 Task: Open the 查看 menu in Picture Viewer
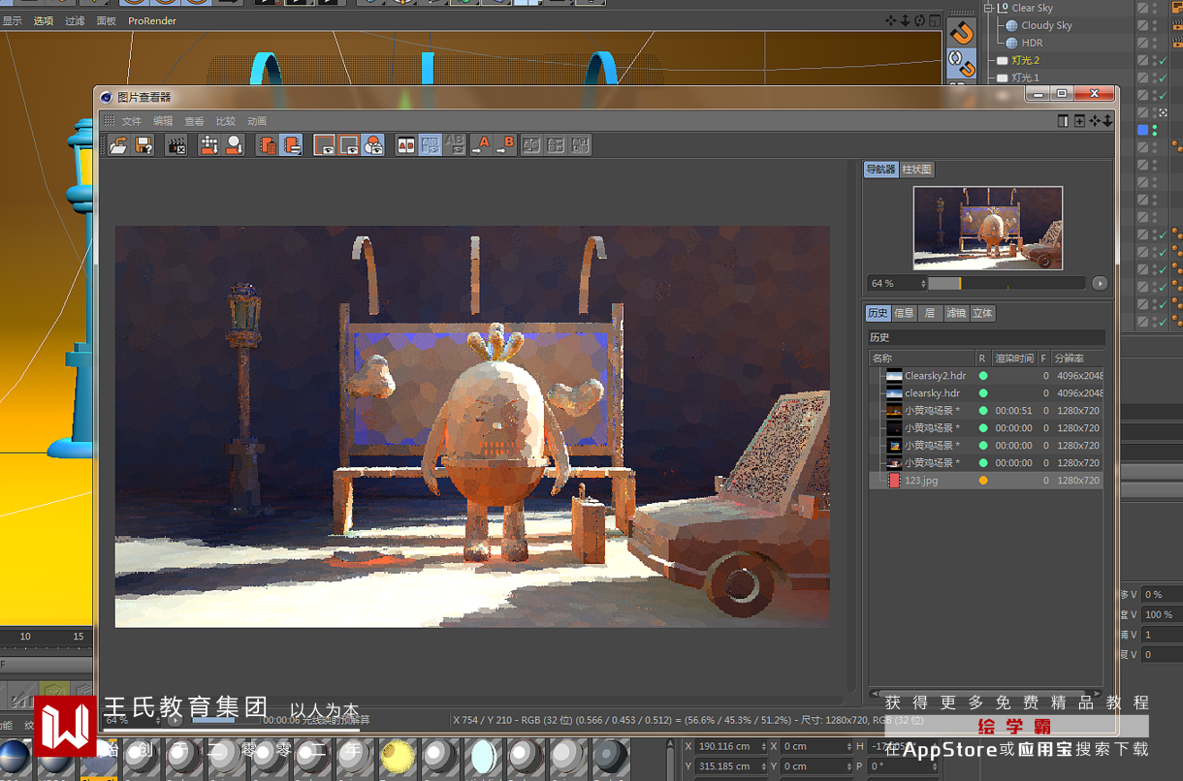click(194, 121)
